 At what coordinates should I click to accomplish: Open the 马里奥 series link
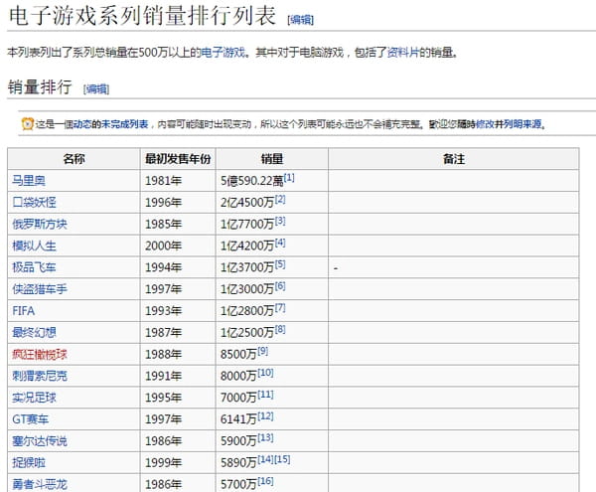[x=29, y=180]
